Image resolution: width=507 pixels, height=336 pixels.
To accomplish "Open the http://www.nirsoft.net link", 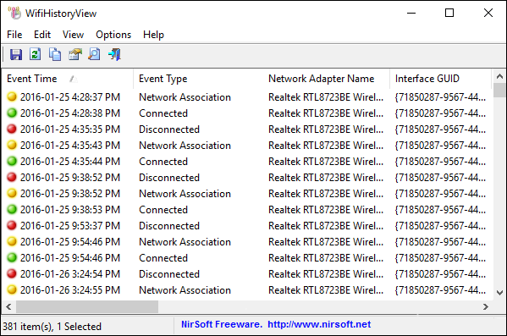I will pos(319,324).
